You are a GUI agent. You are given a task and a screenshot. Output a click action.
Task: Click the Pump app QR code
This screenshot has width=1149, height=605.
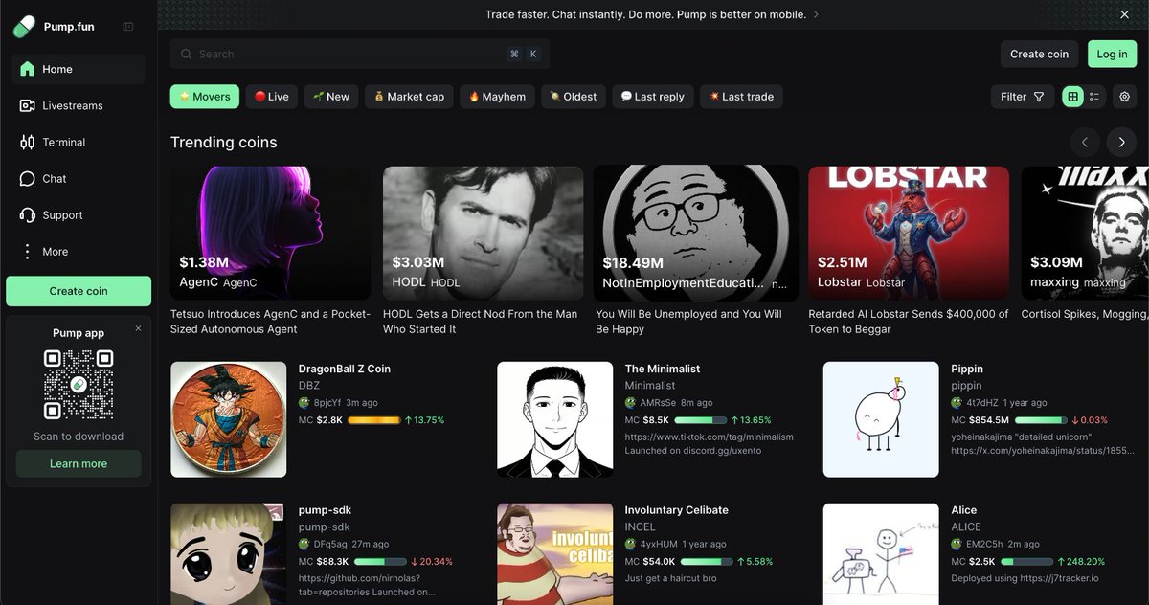tap(79, 384)
